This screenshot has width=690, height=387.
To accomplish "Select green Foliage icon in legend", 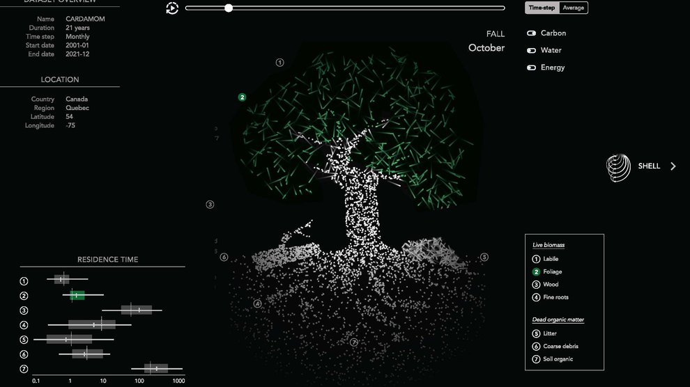I will point(536,271).
